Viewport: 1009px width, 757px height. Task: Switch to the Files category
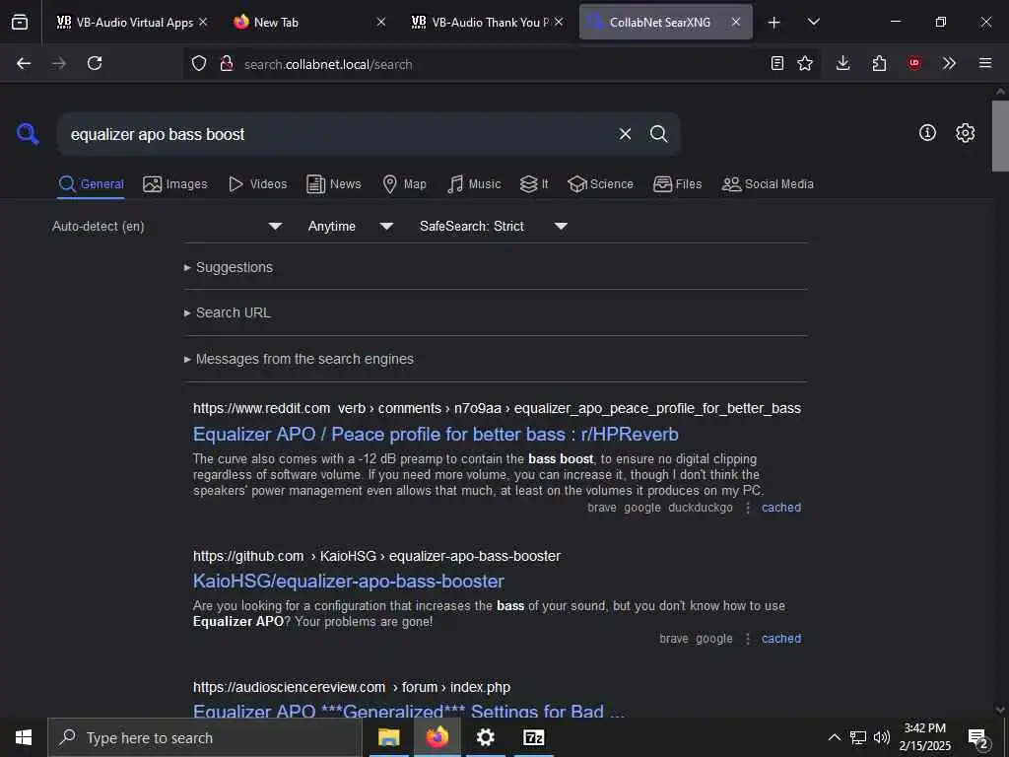[x=677, y=184]
